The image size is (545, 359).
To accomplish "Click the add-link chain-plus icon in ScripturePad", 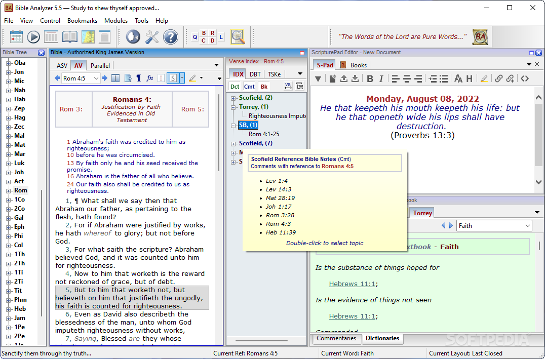I will pyautogui.click(x=510, y=78).
